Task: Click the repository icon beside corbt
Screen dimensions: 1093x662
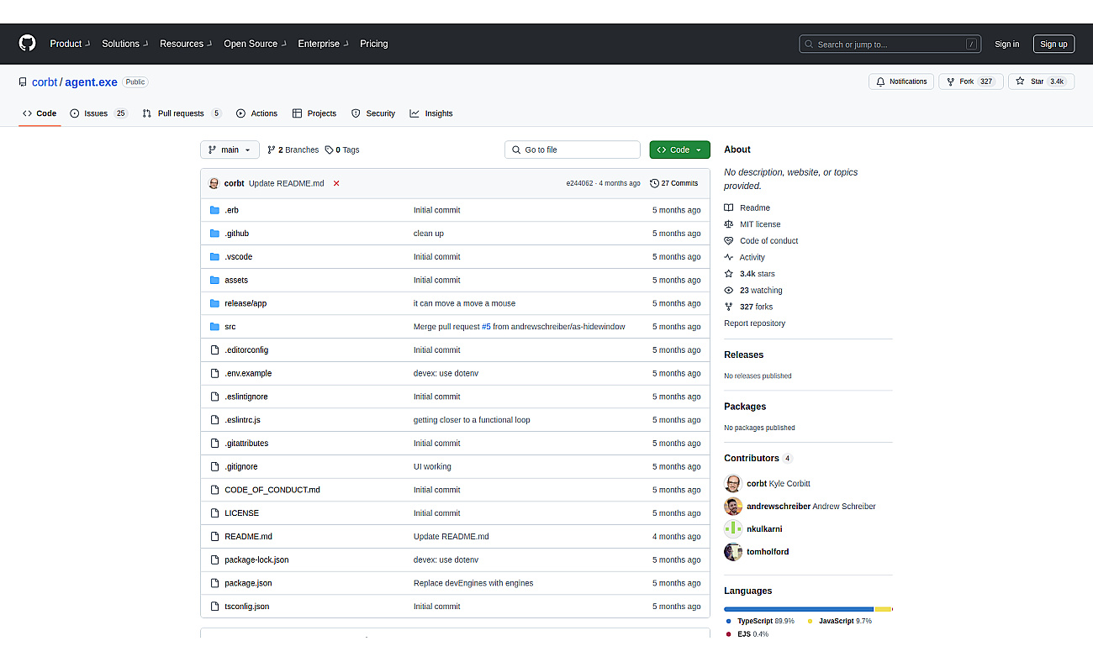Action: click(x=23, y=82)
